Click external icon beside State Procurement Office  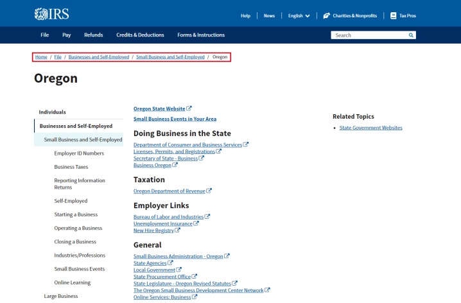pyautogui.click(x=195, y=276)
